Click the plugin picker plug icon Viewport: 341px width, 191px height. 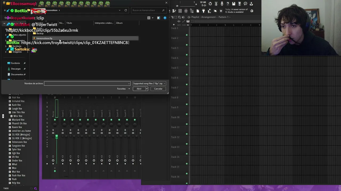click(x=204, y=11)
